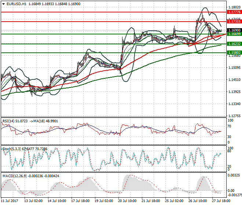
Task: Click the 26 Jul 10:00 time label
Action: [198, 201]
